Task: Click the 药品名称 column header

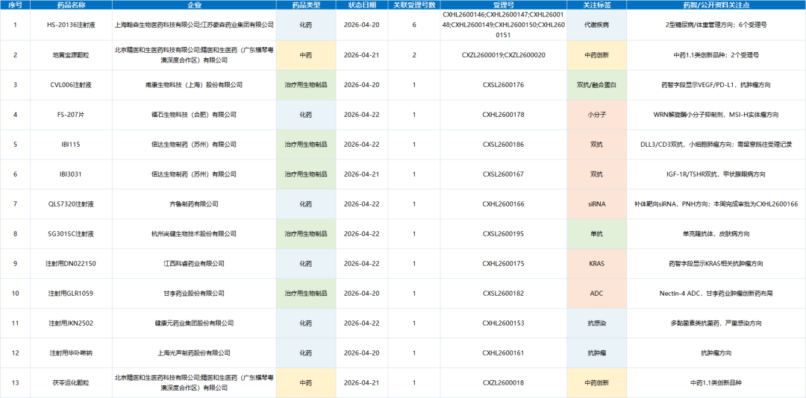Action: coord(71,4)
